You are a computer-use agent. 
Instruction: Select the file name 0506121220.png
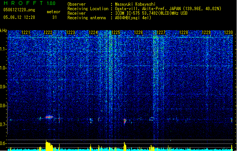[x=19, y=10]
